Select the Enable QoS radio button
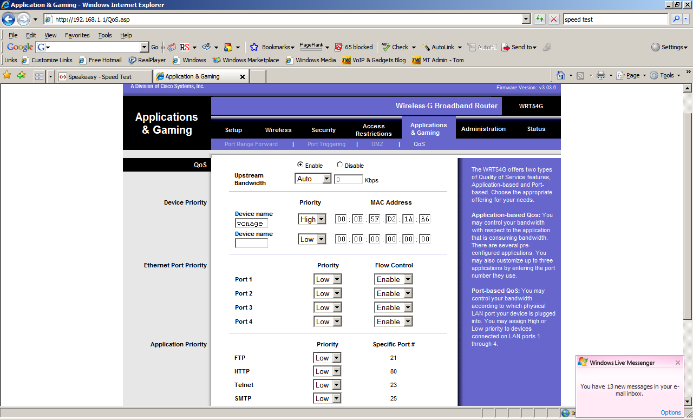 tap(300, 165)
